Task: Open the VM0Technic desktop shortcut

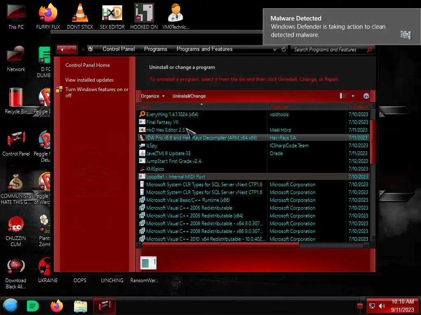Action: coord(176,16)
